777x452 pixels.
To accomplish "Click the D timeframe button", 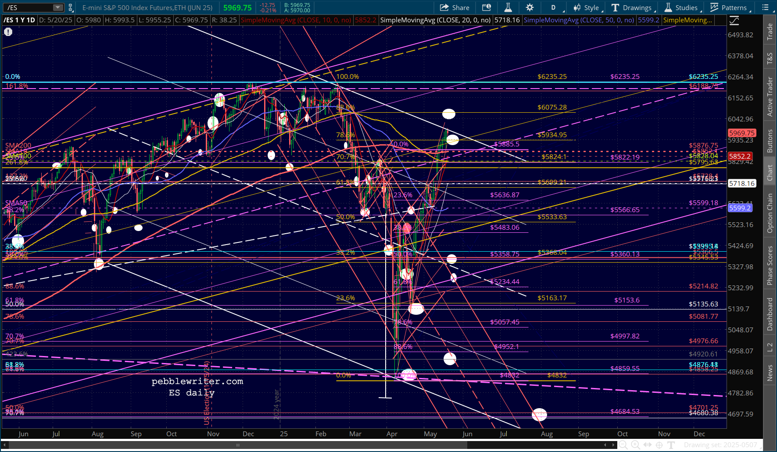I will coord(553,7).
